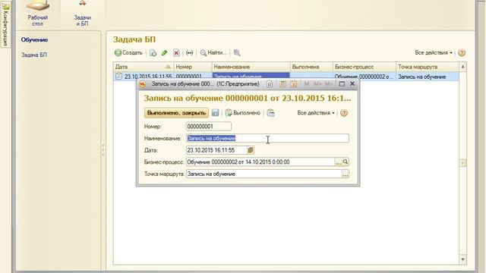The height and width of the screenshot is (273, 486).
Task: Click ellipsis select button in Бизнес-процесс field
Action: (x=338, y=162)
